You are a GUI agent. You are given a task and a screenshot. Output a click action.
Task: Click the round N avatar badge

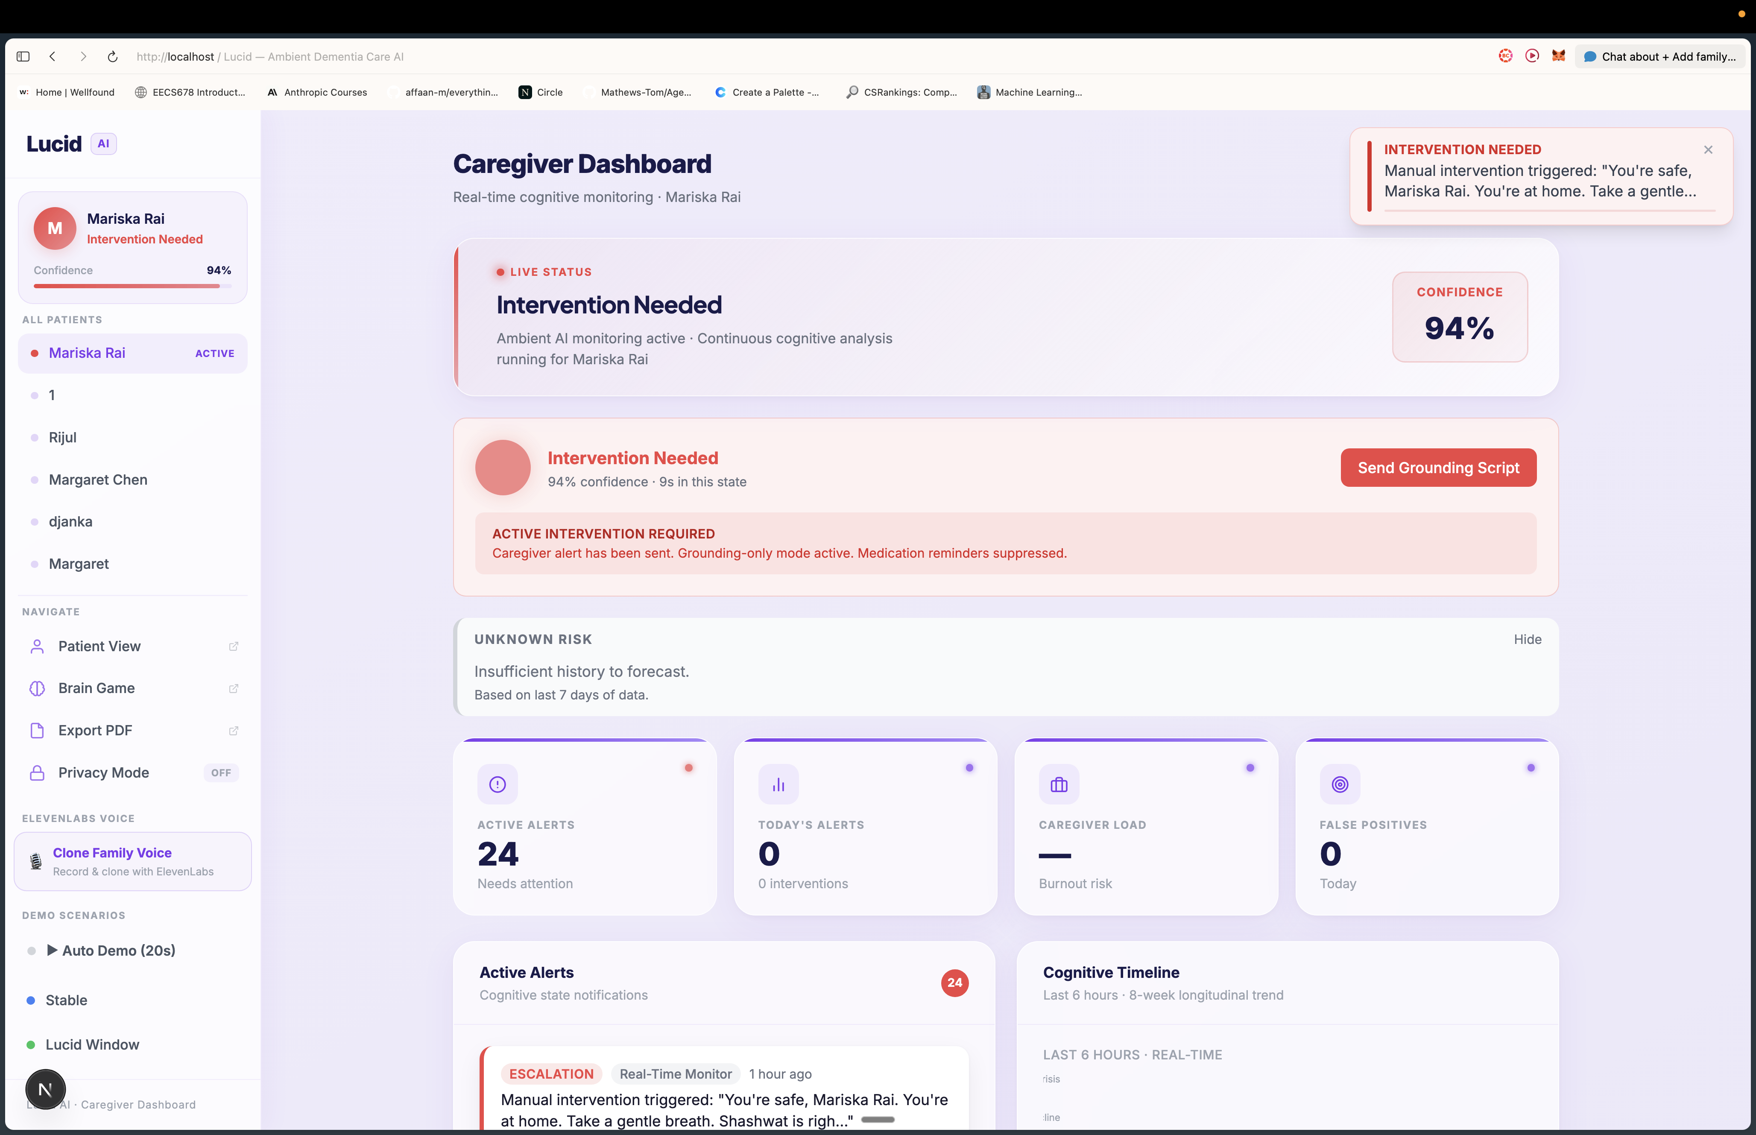pos(45,1089)
